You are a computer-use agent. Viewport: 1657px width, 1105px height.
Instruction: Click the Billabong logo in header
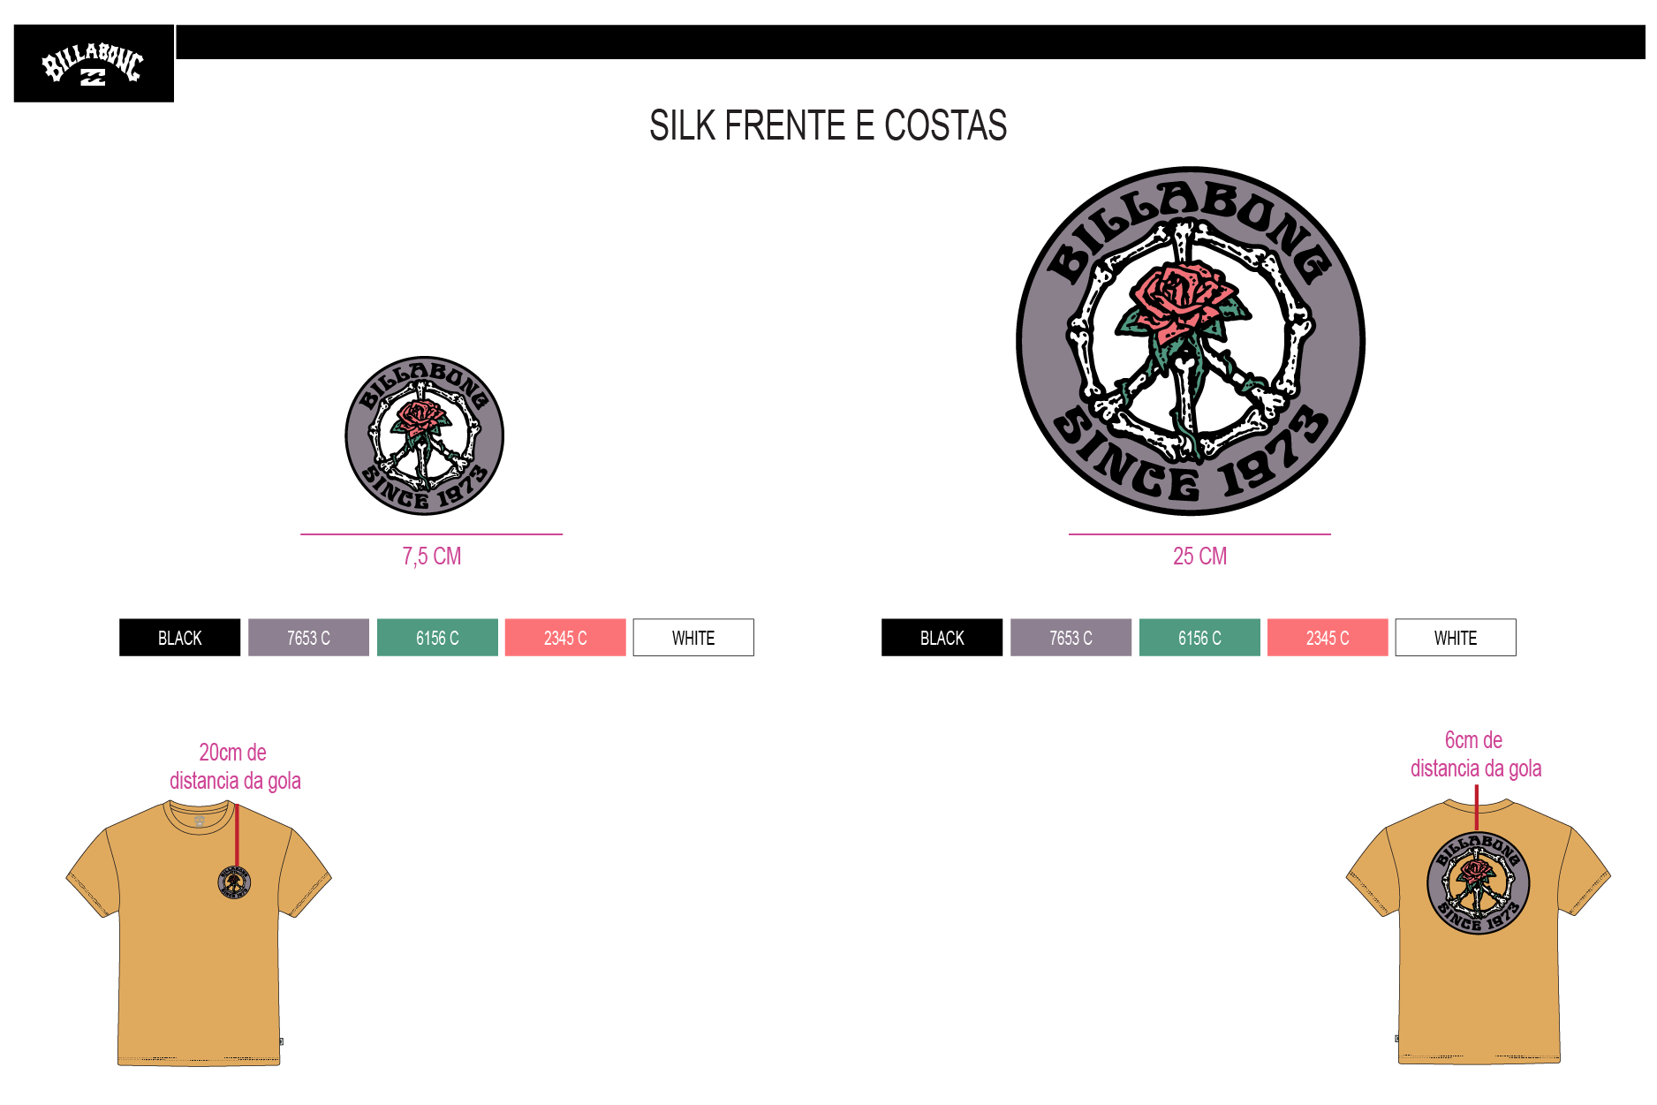94,64
